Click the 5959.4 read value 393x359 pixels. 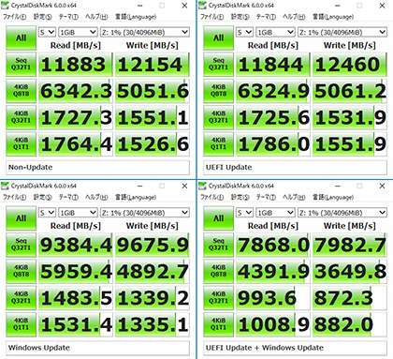pyautogui.click(x=75, y=271)
